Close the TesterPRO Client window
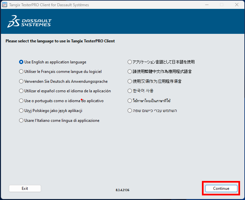 [x=236, y=5]
